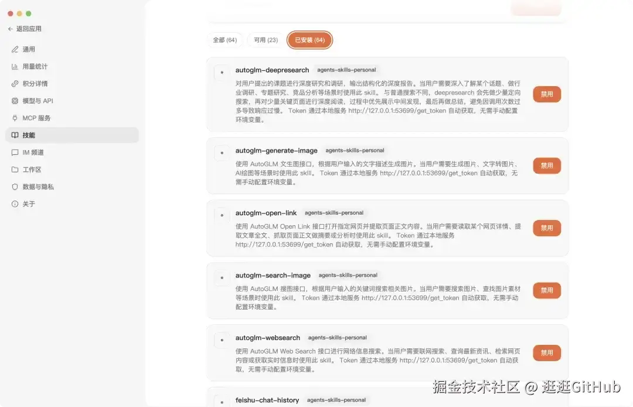
Task: Click the autoglm-websearch description text
Action: 378,360
